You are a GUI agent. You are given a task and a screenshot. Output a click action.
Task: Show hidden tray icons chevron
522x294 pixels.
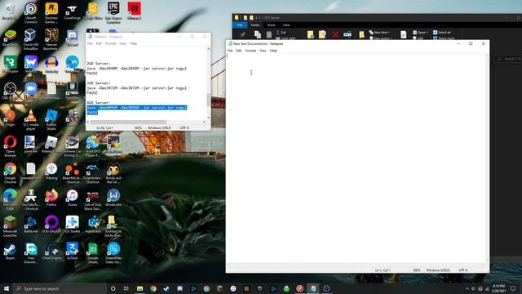coord(467,288)
